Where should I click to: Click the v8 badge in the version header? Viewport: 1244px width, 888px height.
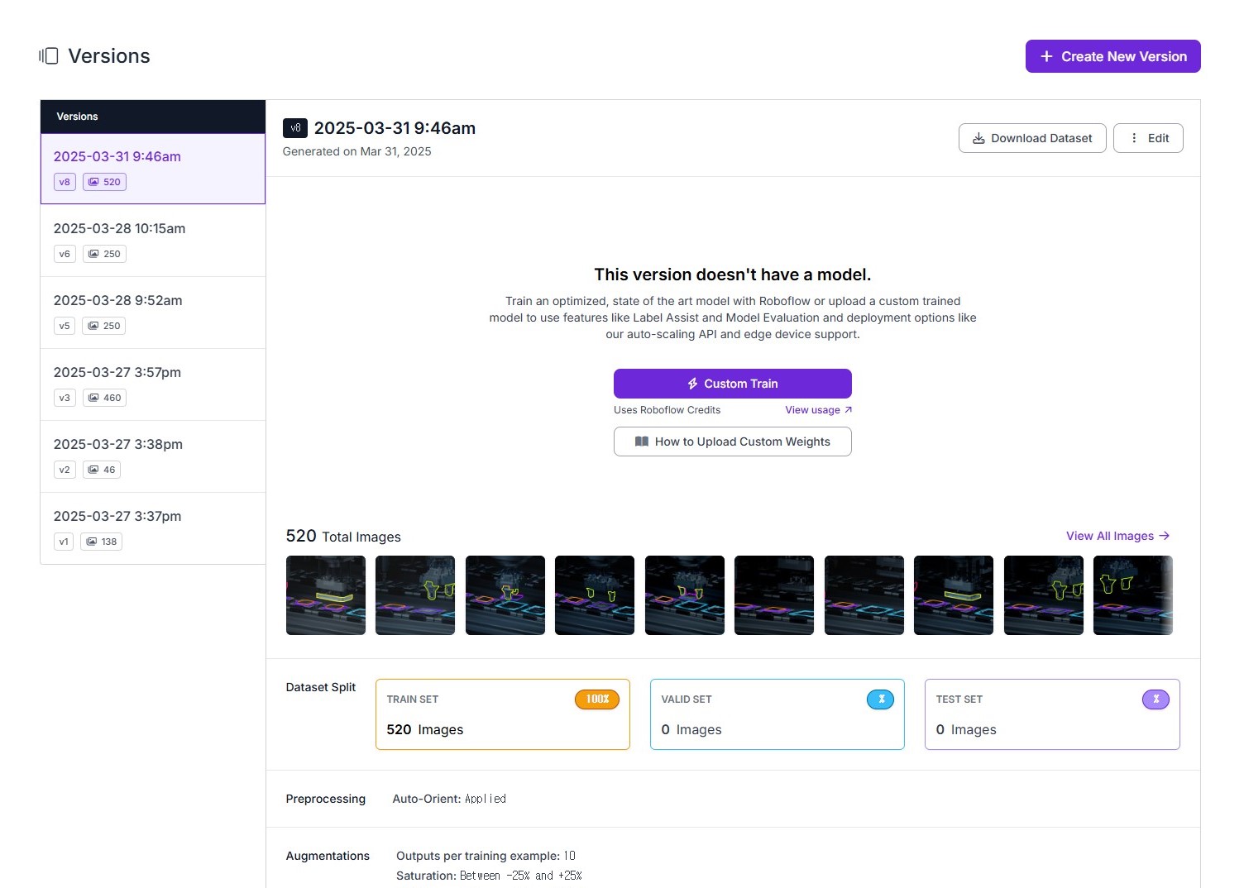tap(294, 128)
